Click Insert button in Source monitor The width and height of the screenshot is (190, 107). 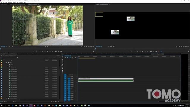coord(56,51)
